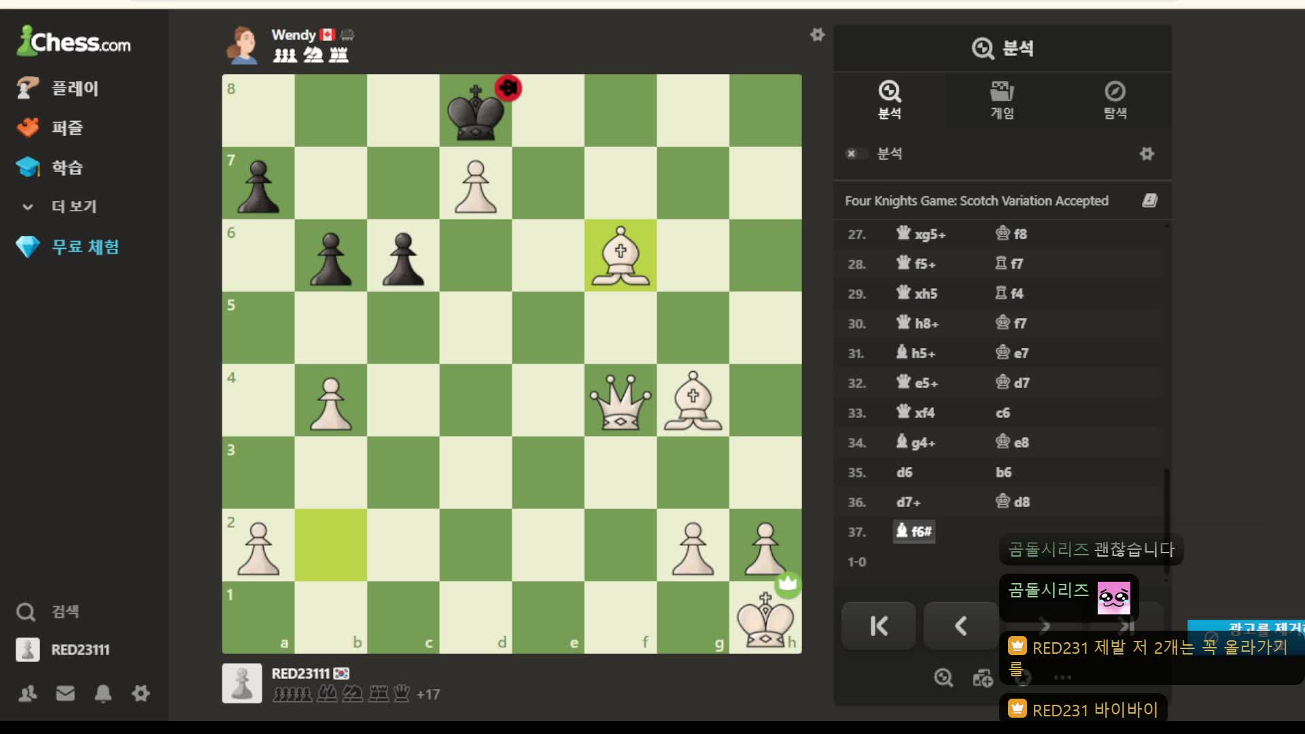The width and height of the screenshot is (1305, 734).
Task: Open the 플레이 (Play) menu
Action: [58, 88]
